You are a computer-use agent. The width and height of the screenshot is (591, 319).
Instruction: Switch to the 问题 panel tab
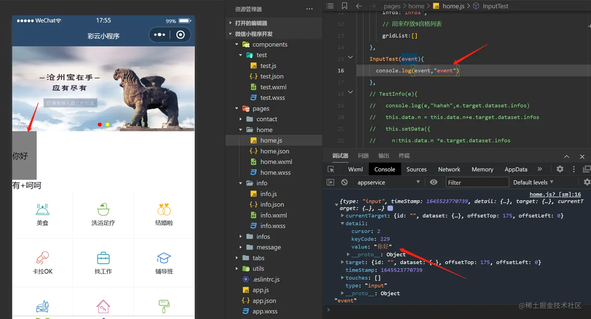363,156
